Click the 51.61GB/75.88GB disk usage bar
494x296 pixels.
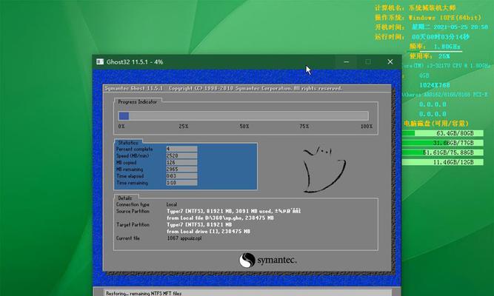pyautogui.click(x=442, y=152)
